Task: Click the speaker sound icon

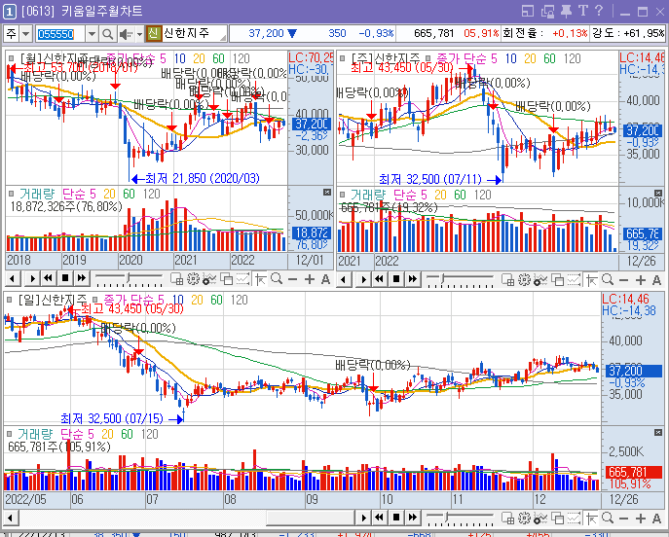Action: coord(126,34)
